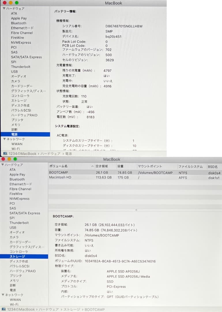Viewport: 222px width, 312px height.
Task: Select プリンタ in top window sidebar
Action: click(x=17, y=120)
